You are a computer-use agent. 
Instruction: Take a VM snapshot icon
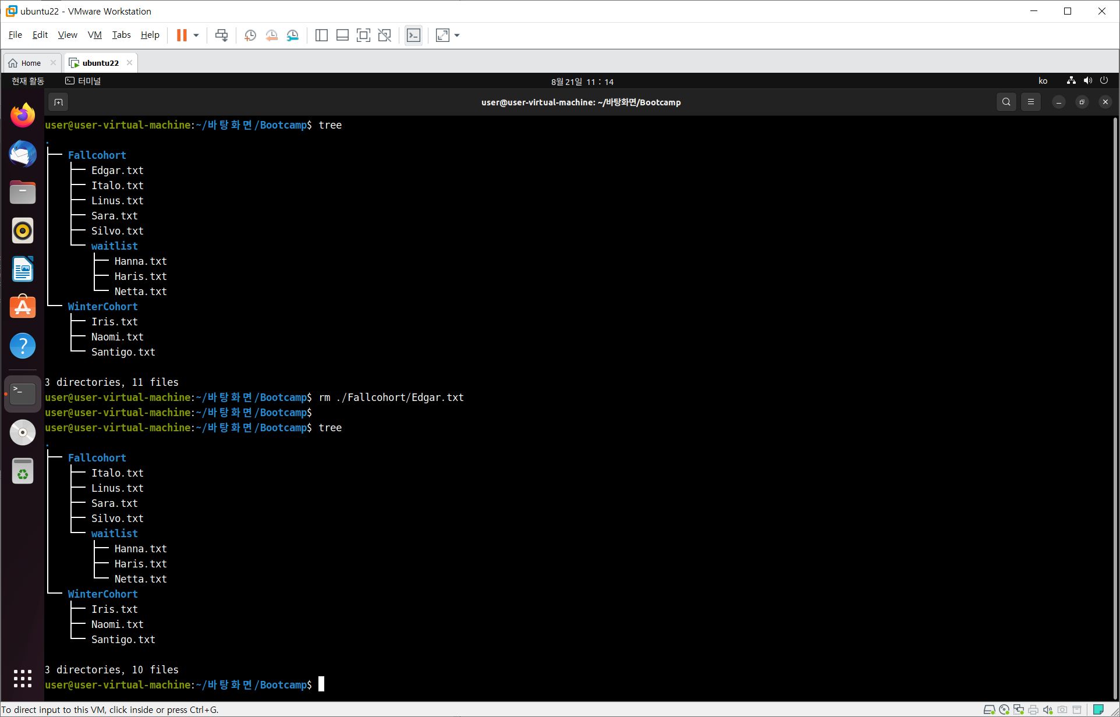pyautogui.click(x=250, y=36)
